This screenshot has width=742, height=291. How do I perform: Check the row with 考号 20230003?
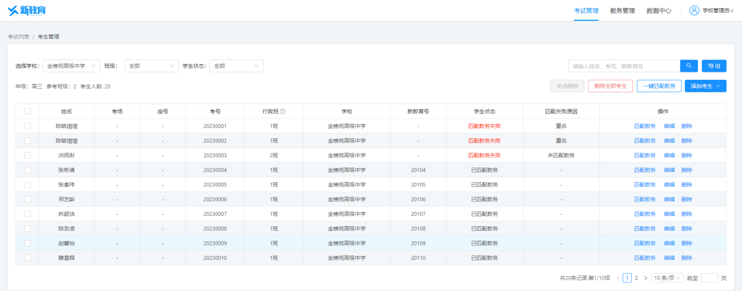(x=27, y=155)
